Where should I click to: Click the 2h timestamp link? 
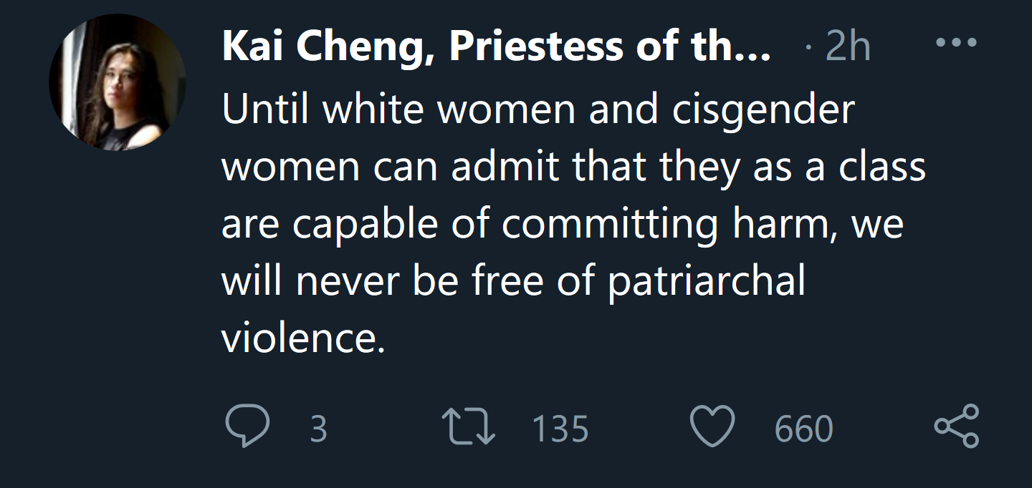[848, 47]
